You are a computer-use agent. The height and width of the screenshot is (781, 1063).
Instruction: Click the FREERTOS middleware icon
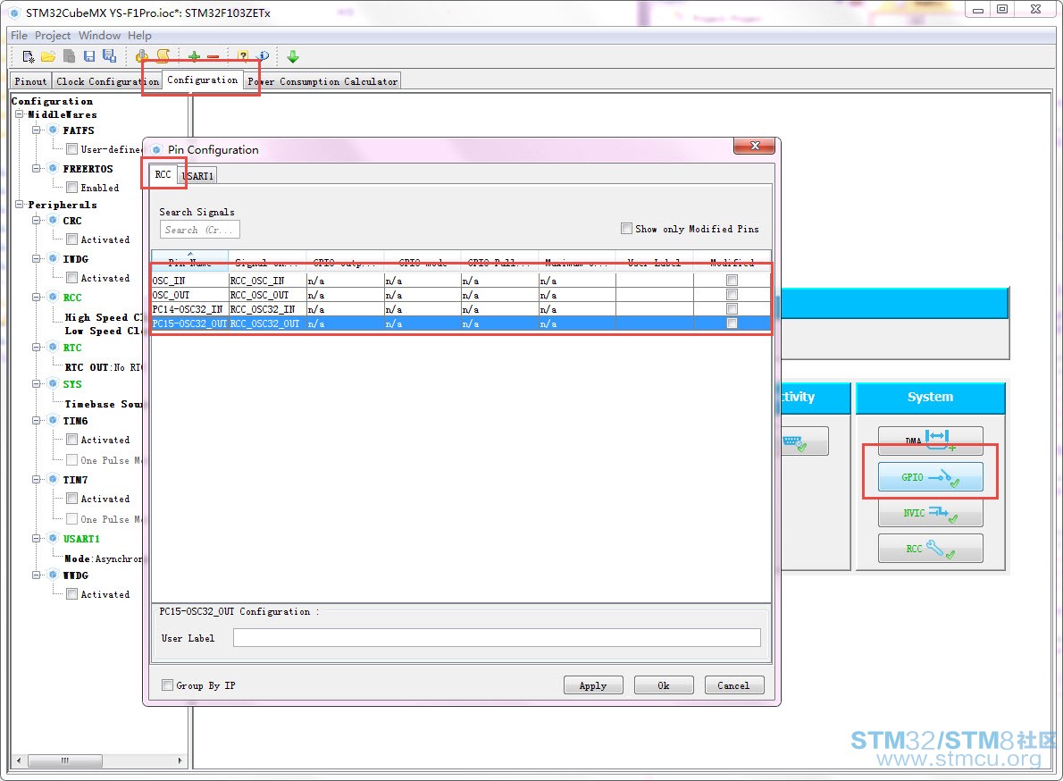tap(53, 168)
